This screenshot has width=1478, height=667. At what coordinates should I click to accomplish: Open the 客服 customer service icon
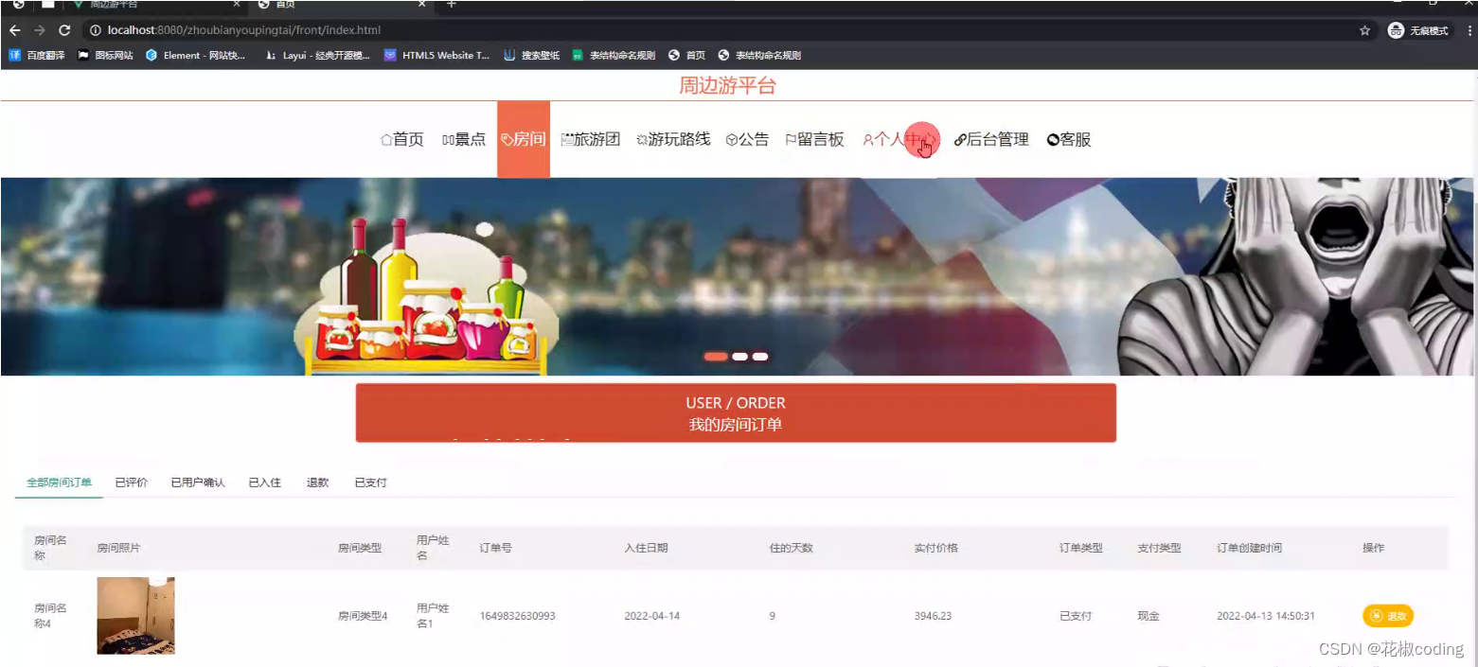pos(1051,139)
